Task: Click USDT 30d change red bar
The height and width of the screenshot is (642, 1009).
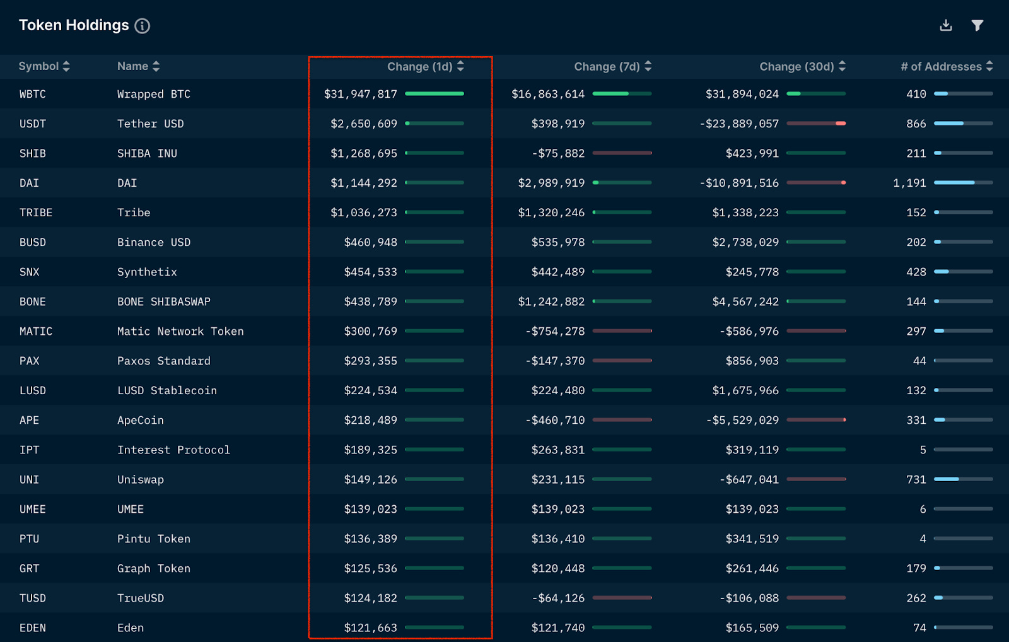Action: coord(816,124)
